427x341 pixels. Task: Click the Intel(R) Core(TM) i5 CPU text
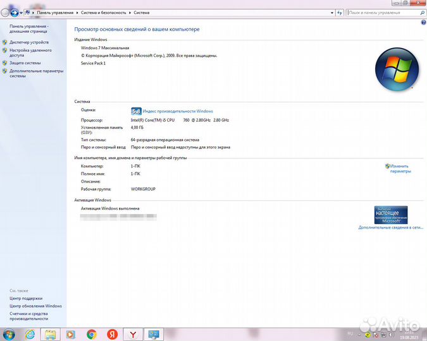152,120
